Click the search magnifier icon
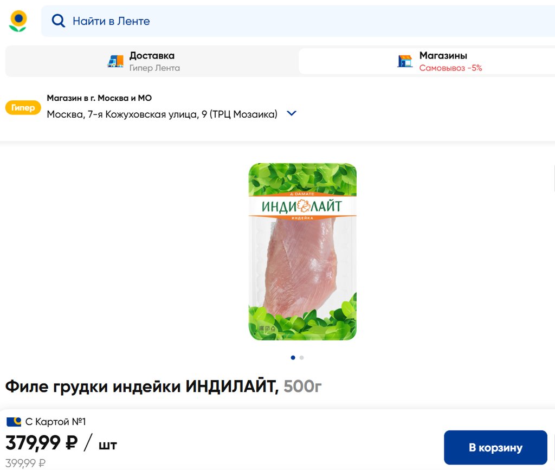The width and height of the screenshot is (555, 470). pos(59,21)
